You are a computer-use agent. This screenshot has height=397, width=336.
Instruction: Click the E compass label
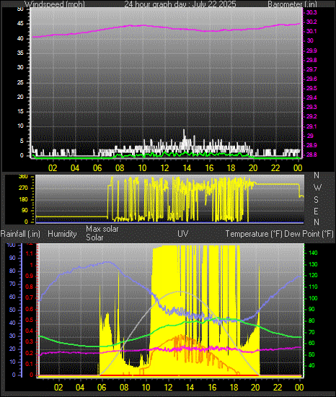[x=316, y=211]
